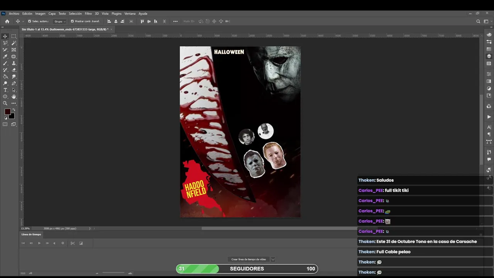Swap foreground and background colors
494x278 pixels.
14,110
